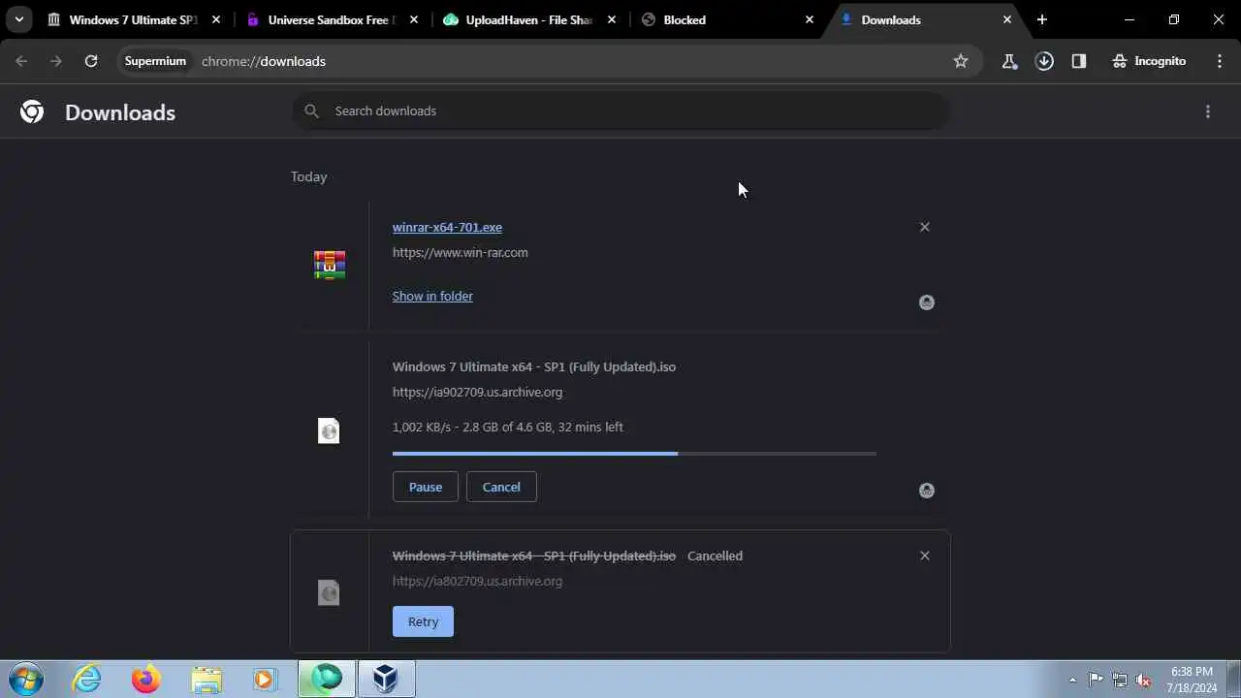Retry the cancelled Windows 7 ISO download
Screen dimensions: 1241x698
click(x=423, y=621)
